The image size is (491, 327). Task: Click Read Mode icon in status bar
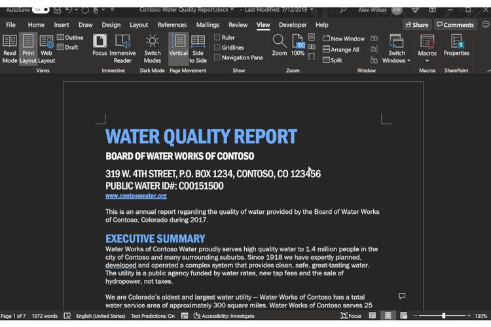372,316
